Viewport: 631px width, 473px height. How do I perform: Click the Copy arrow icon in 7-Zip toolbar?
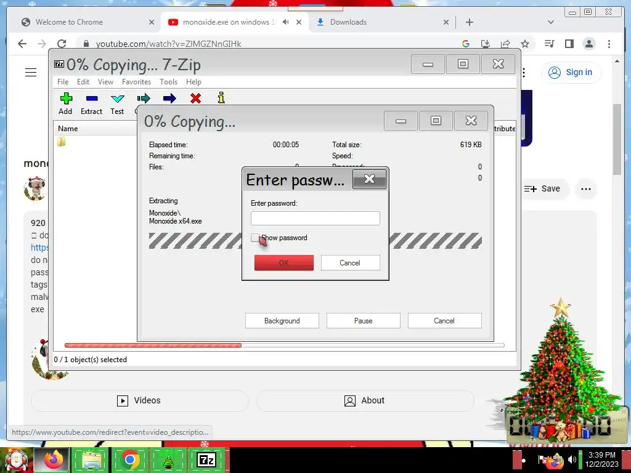pos(143,99)
